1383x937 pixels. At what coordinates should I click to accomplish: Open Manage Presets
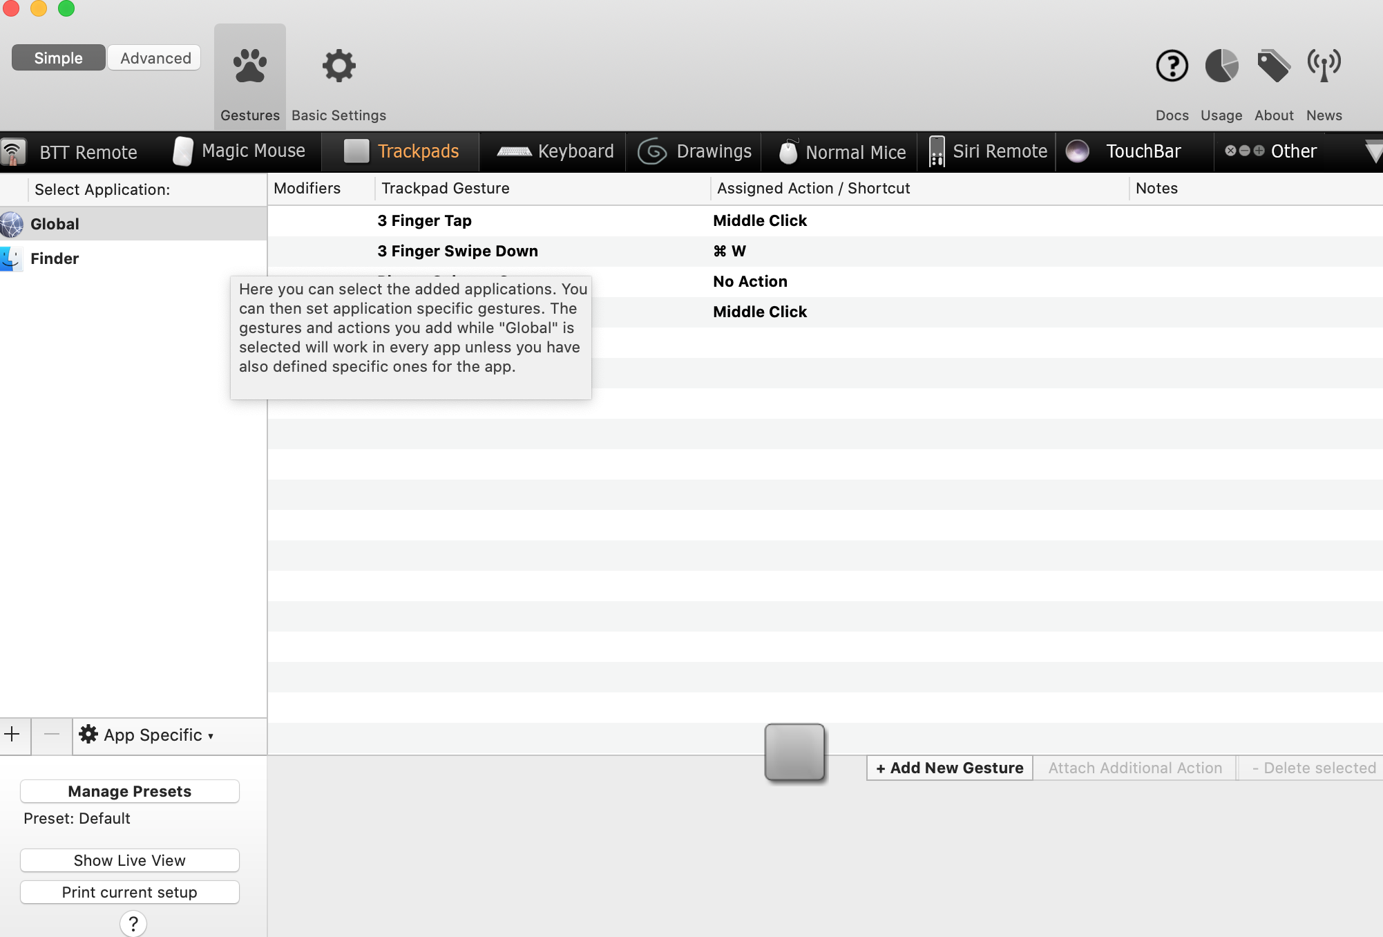pos(130,792)
